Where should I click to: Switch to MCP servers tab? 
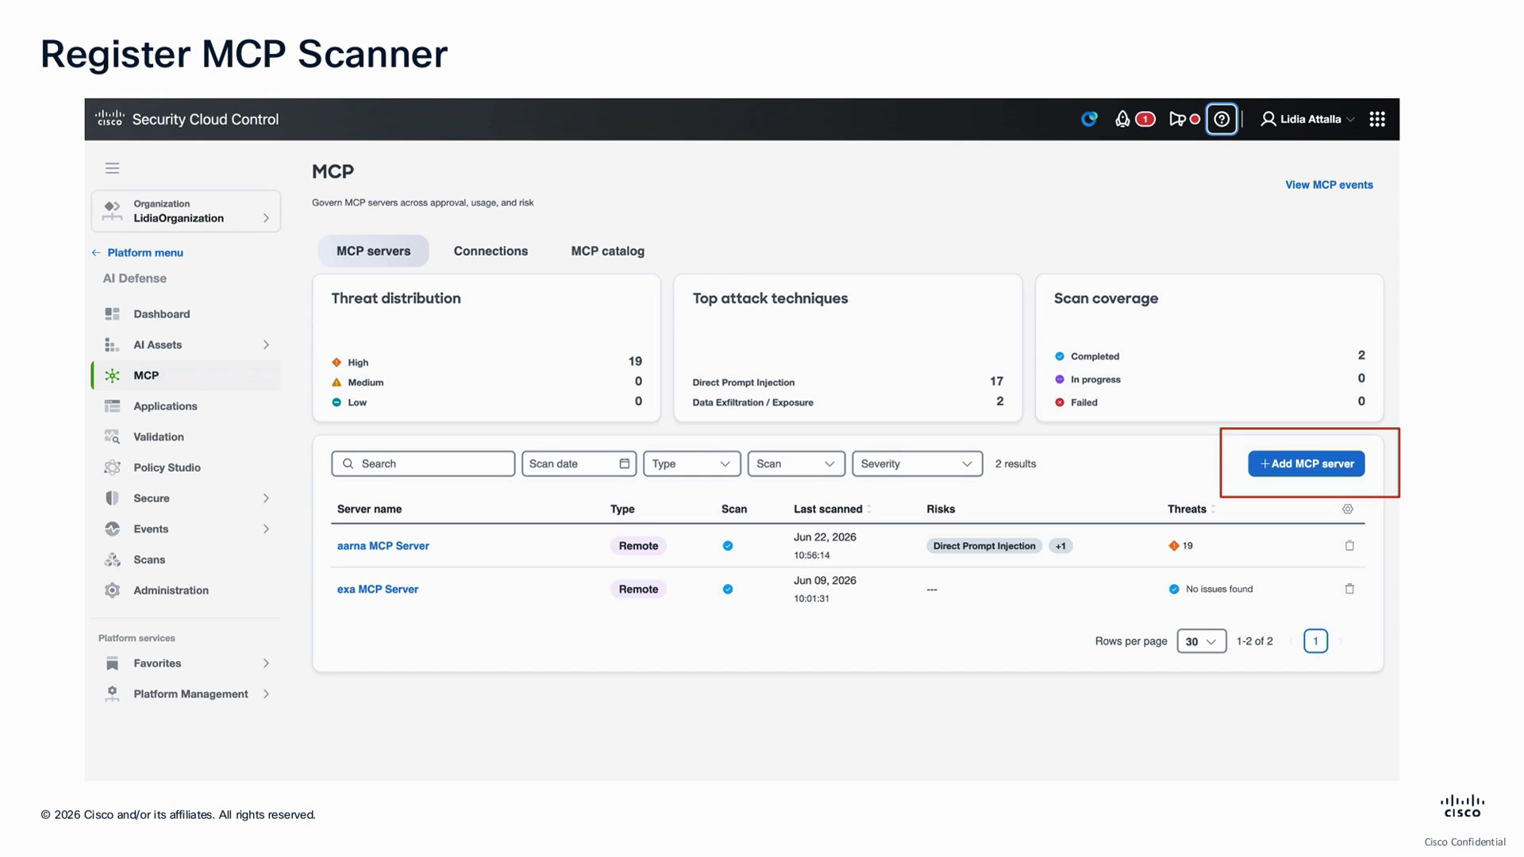click(x=373, y=251)
